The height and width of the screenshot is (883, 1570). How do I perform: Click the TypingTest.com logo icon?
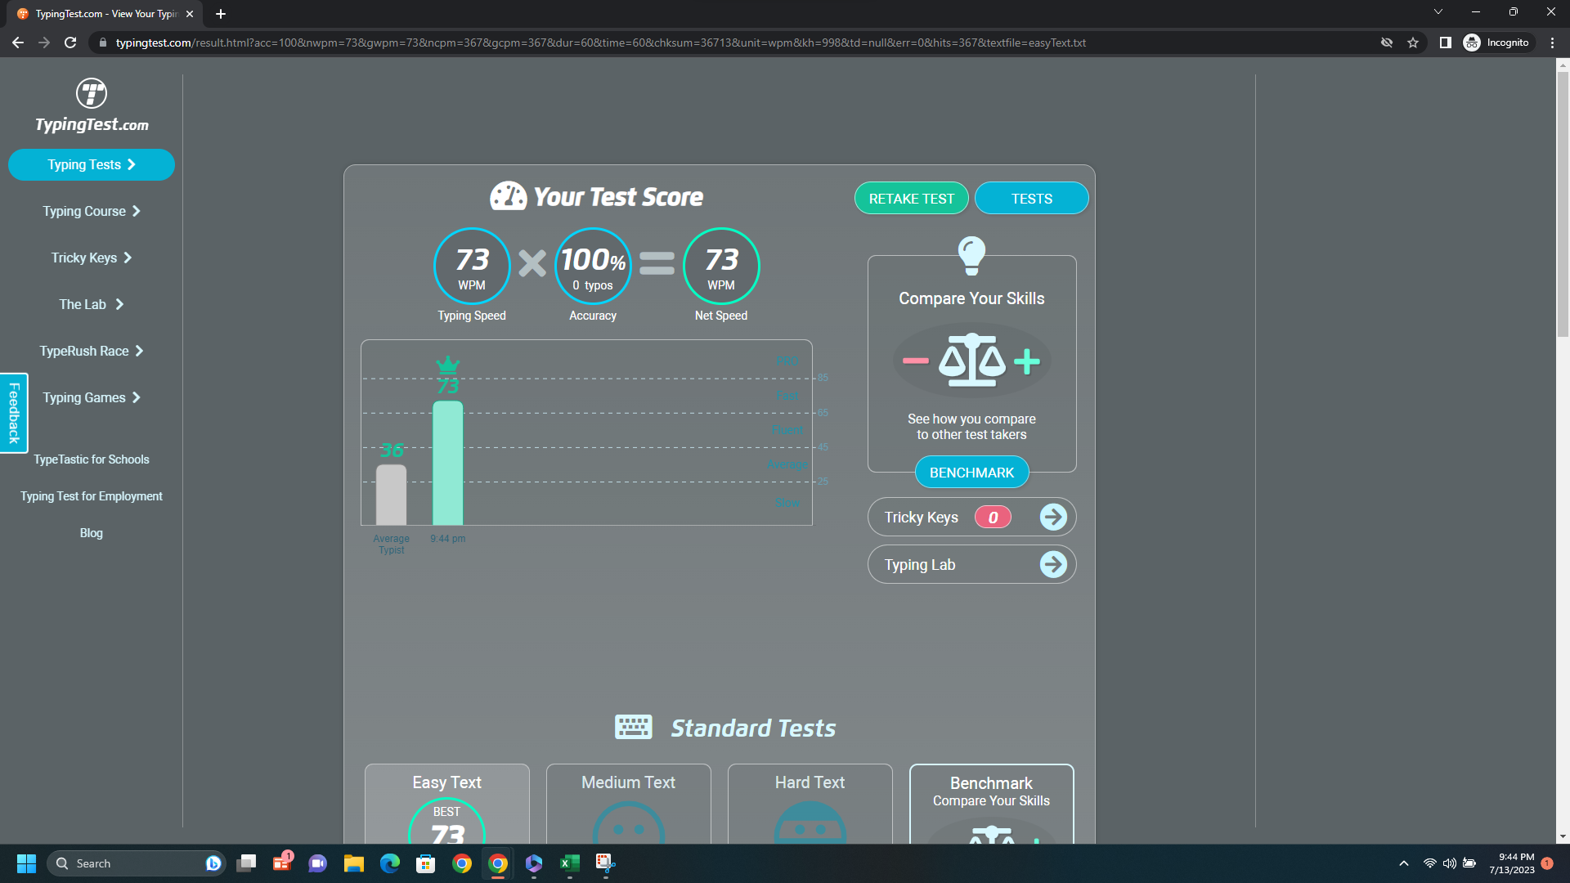point(92,93)
